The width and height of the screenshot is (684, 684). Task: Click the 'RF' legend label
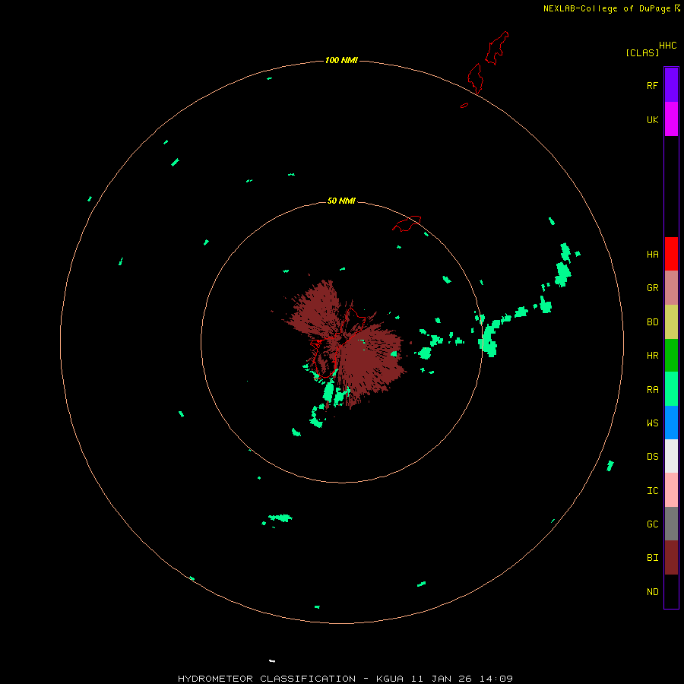coord(652,85)
